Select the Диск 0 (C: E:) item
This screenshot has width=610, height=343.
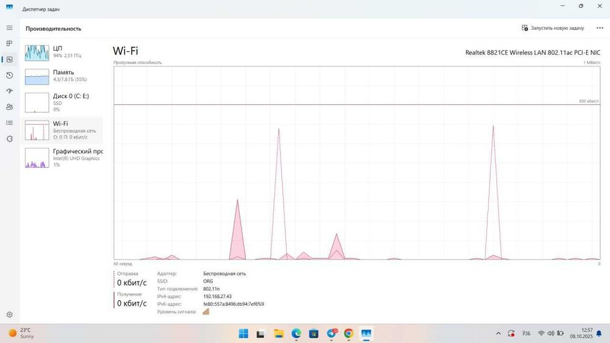[62, 102]
